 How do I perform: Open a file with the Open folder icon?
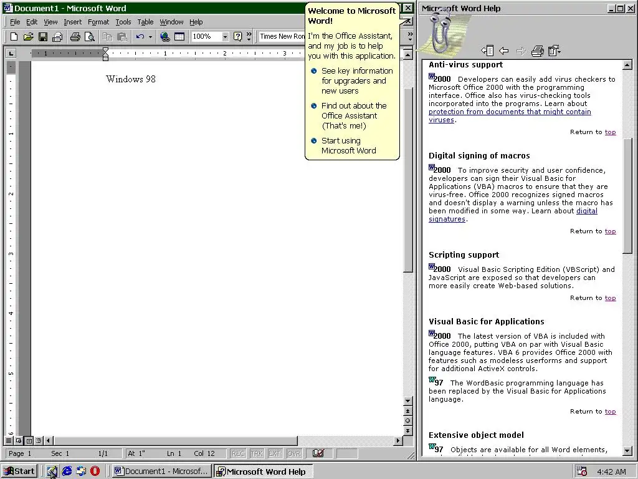[28, 37]
